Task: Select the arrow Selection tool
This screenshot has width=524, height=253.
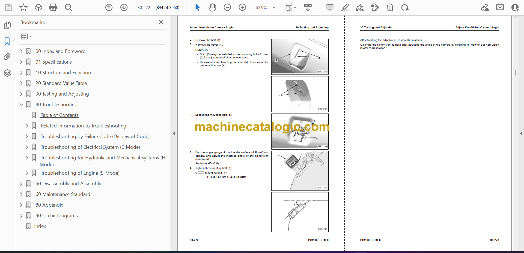Action: point(197,7)
